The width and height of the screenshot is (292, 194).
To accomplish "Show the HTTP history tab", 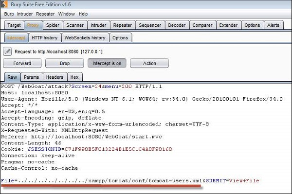I will point(44,38).
